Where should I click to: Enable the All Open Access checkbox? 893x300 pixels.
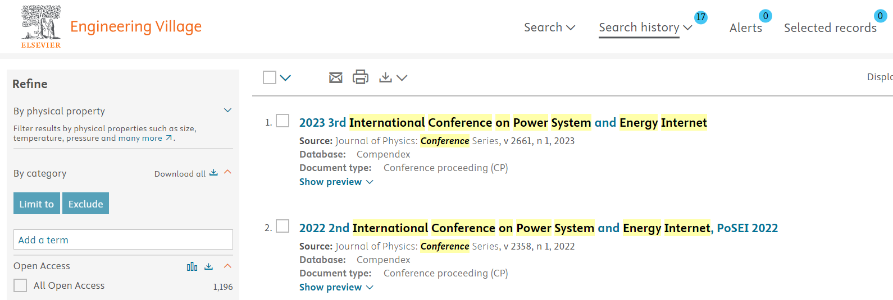20,285
